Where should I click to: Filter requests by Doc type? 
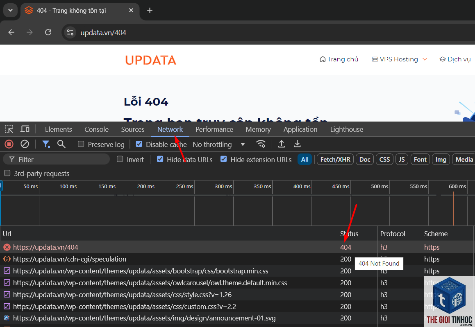click(365, 160)
